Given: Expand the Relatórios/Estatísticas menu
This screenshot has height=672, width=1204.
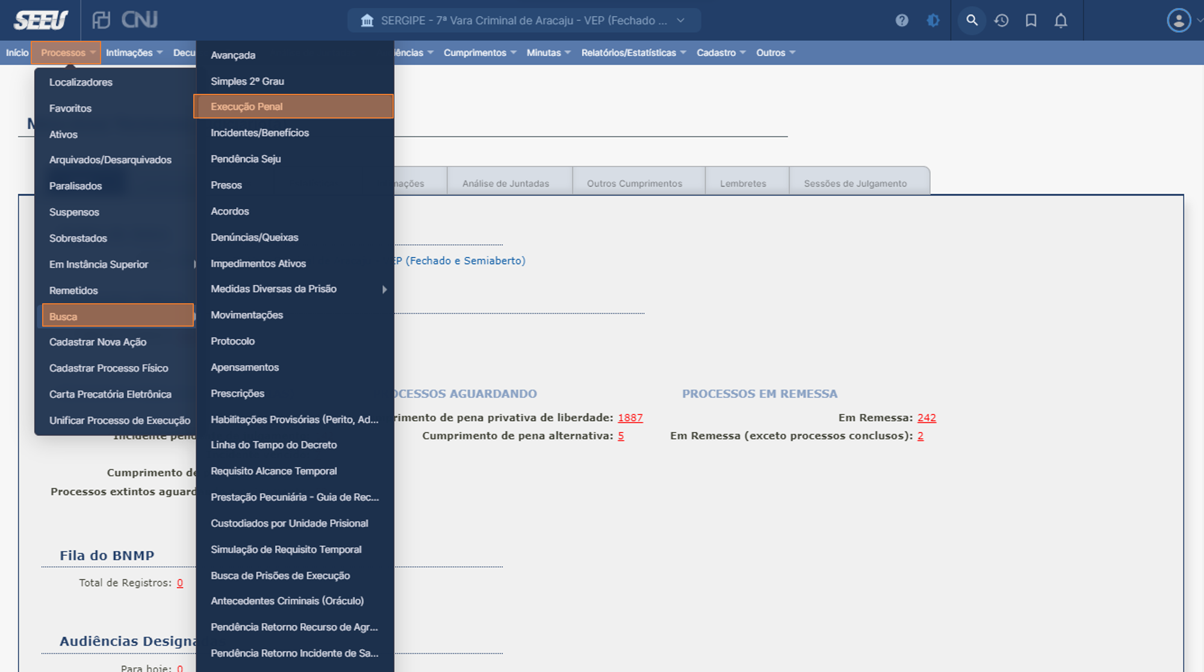Looking at the screenshot, I should pyautogui.click(x=633, y=52).
